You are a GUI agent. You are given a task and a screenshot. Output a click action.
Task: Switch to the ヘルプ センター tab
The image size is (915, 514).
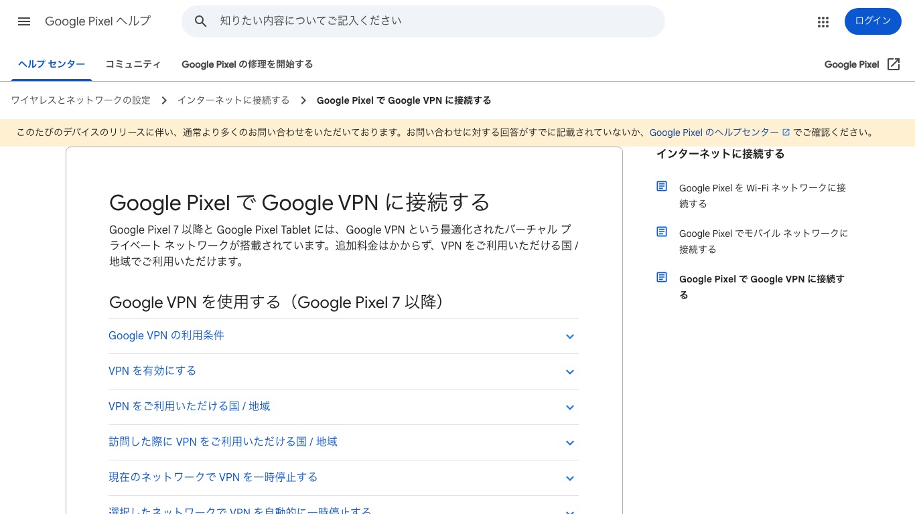(52, 64)
